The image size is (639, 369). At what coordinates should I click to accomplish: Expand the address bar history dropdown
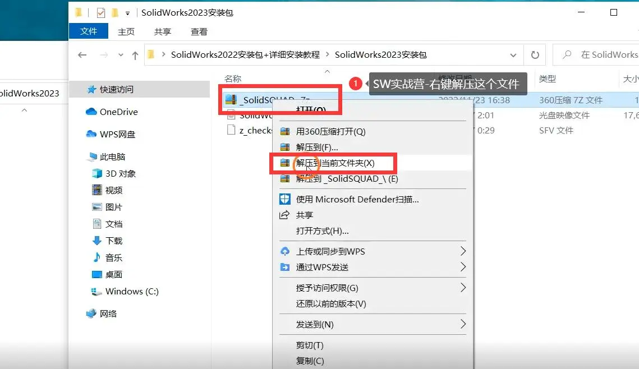(513, 55)
